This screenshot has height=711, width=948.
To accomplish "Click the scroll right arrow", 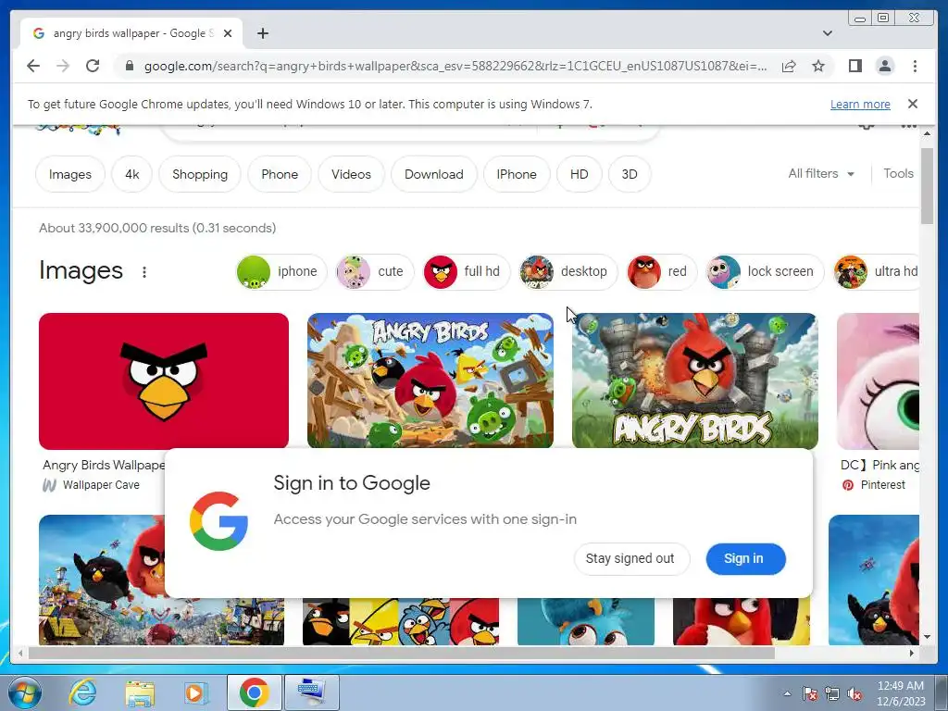I will click(912, 653).
